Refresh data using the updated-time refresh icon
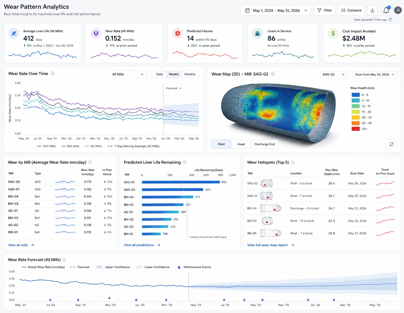Image resolution: width=404 pixels, height=313 pixels. tap(390, 20)
